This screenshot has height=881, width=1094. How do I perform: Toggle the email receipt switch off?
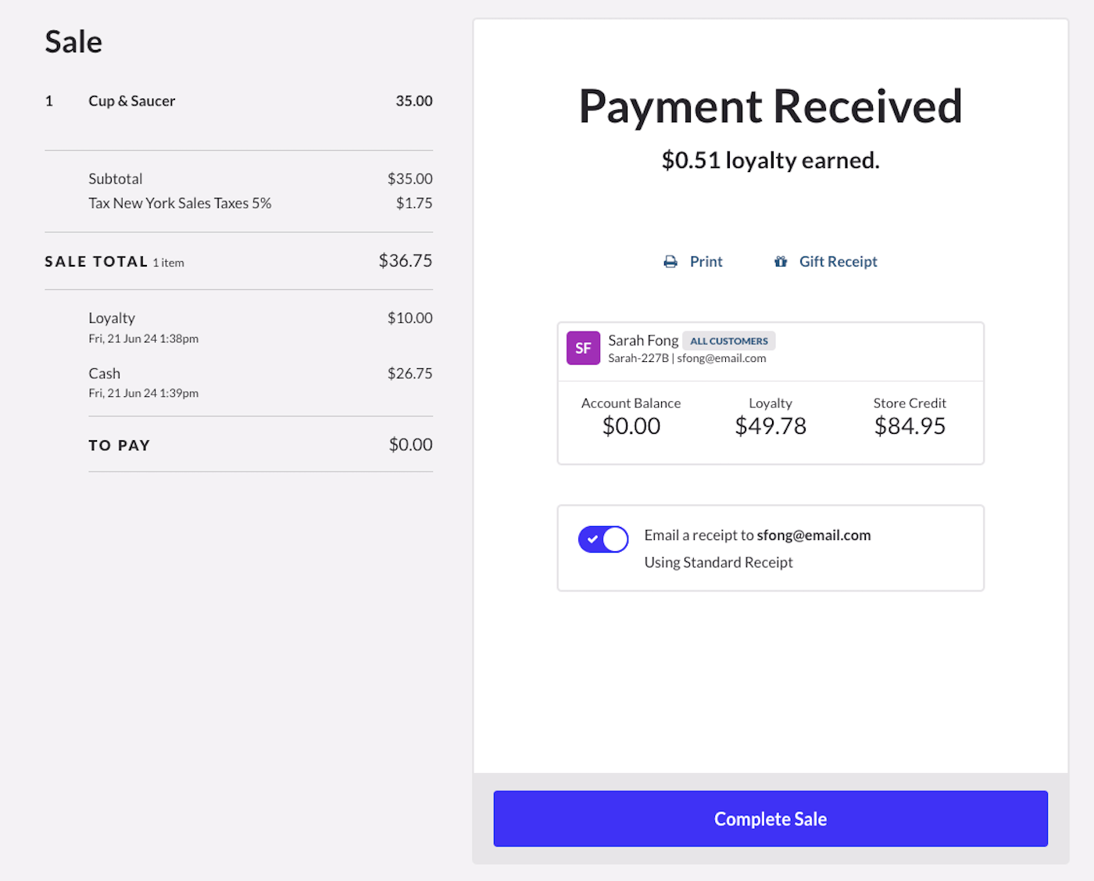click(603, 539)
